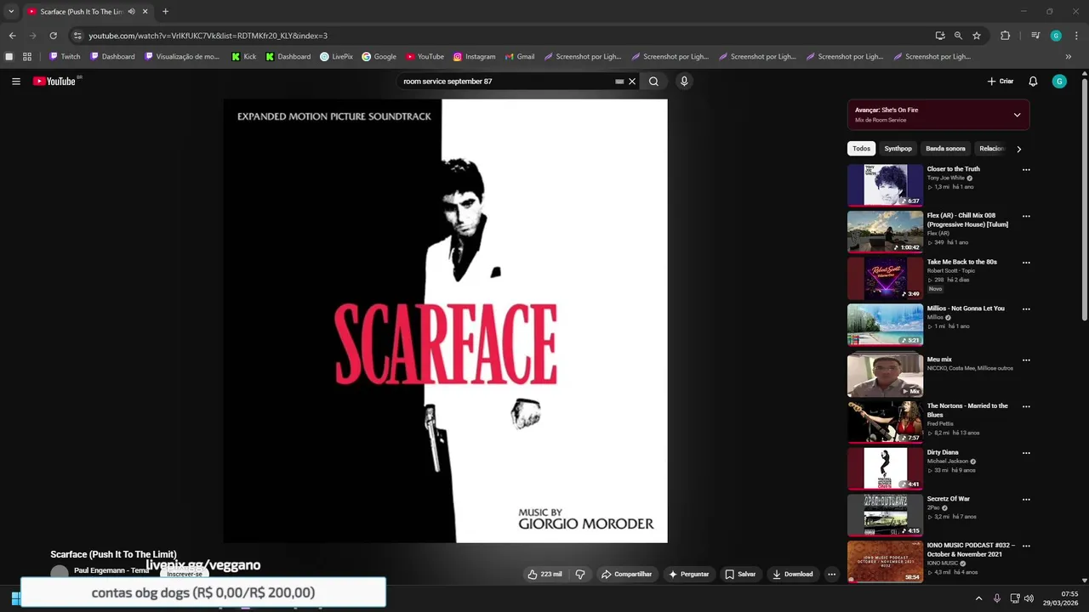View site information icon in the address bar
Viewport: 1089px width, 612px height.
(77, 36)
